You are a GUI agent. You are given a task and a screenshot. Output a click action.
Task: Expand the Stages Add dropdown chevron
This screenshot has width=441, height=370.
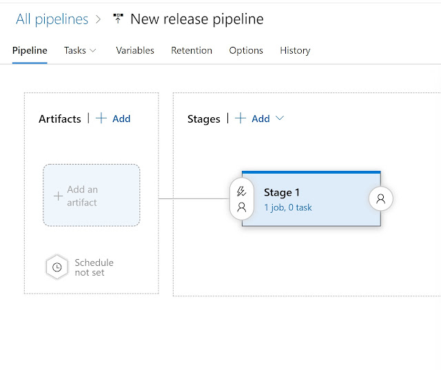point(280,119)
